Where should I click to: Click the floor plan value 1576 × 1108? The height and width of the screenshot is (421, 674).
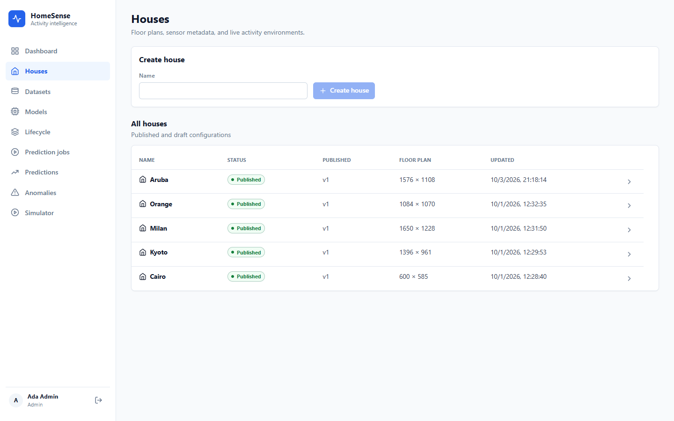coord(417,180)
